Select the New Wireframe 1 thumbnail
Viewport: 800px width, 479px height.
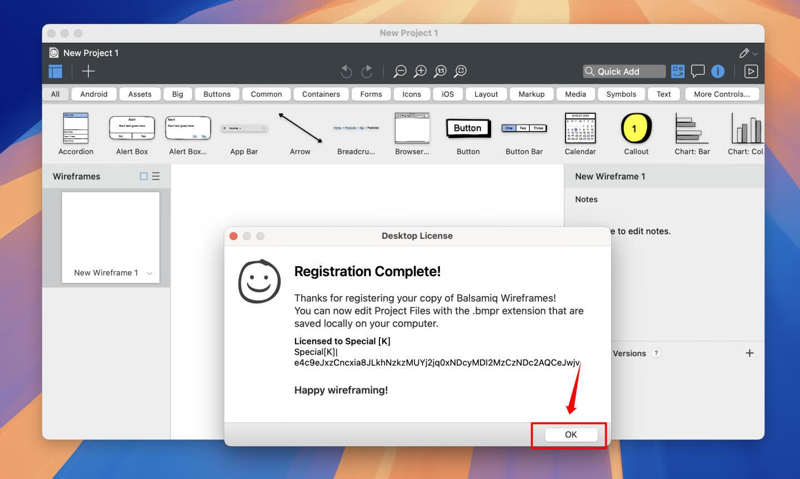click(x=111, y=237)
